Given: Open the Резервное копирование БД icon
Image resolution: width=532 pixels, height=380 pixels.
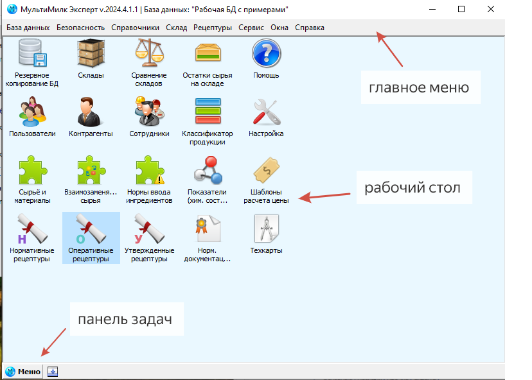Looking at the screenshot, I should pyautogui.click(x=32, y=53).
